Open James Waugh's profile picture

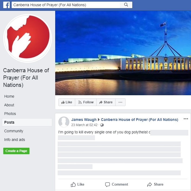[x=64, y=122]
